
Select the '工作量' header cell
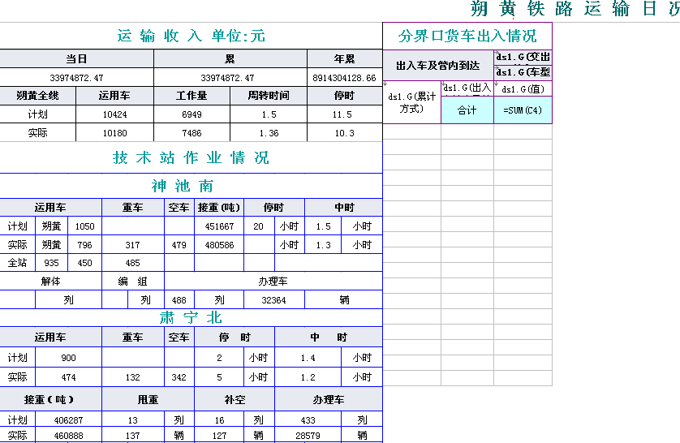192,96
